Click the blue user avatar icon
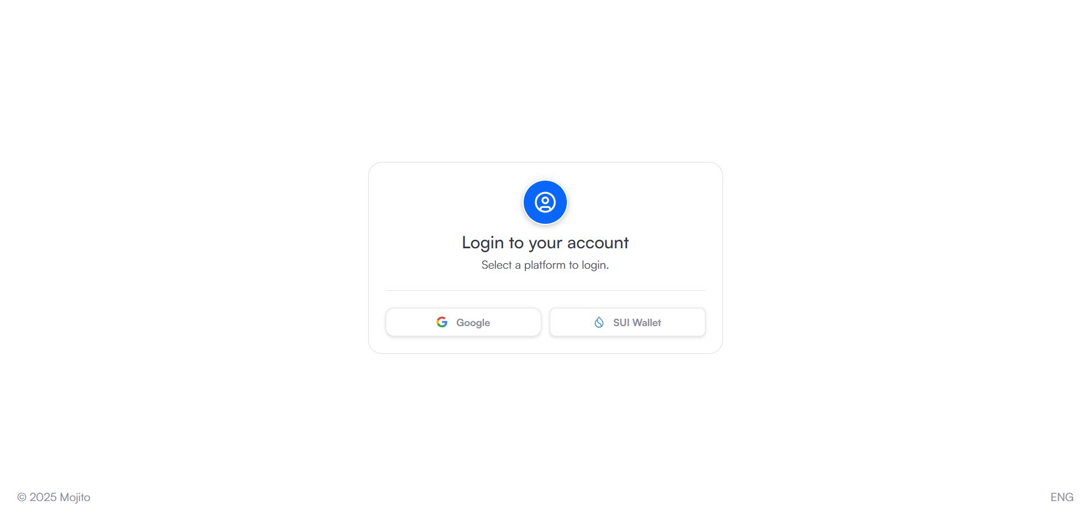 tap(545, 202)
